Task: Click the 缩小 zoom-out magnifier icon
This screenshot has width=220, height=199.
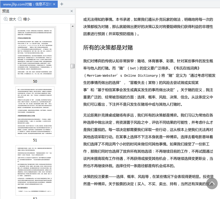Action: (20, 19)
